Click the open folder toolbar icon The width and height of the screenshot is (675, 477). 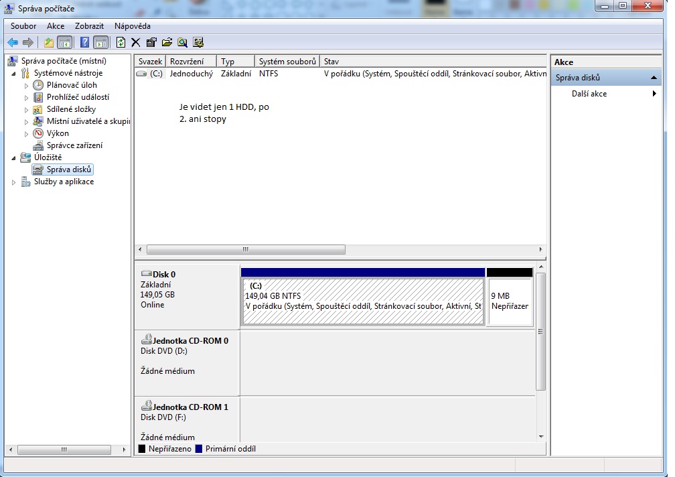(x=167, y=42)
